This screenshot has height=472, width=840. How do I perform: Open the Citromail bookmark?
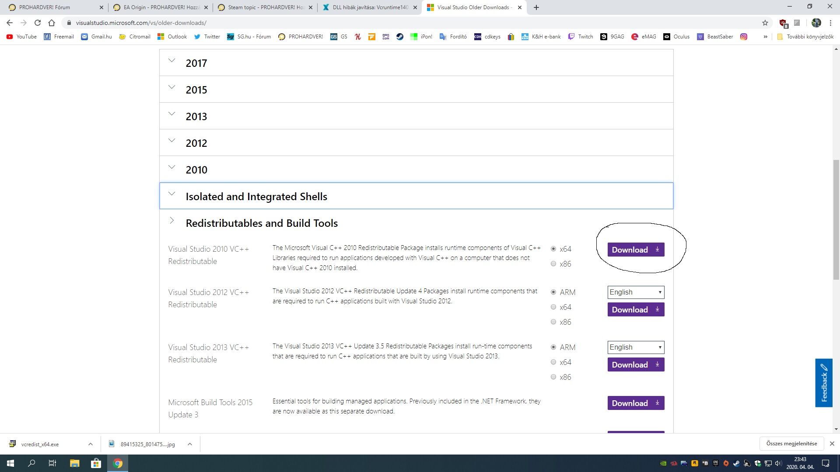tap(135, 37)
